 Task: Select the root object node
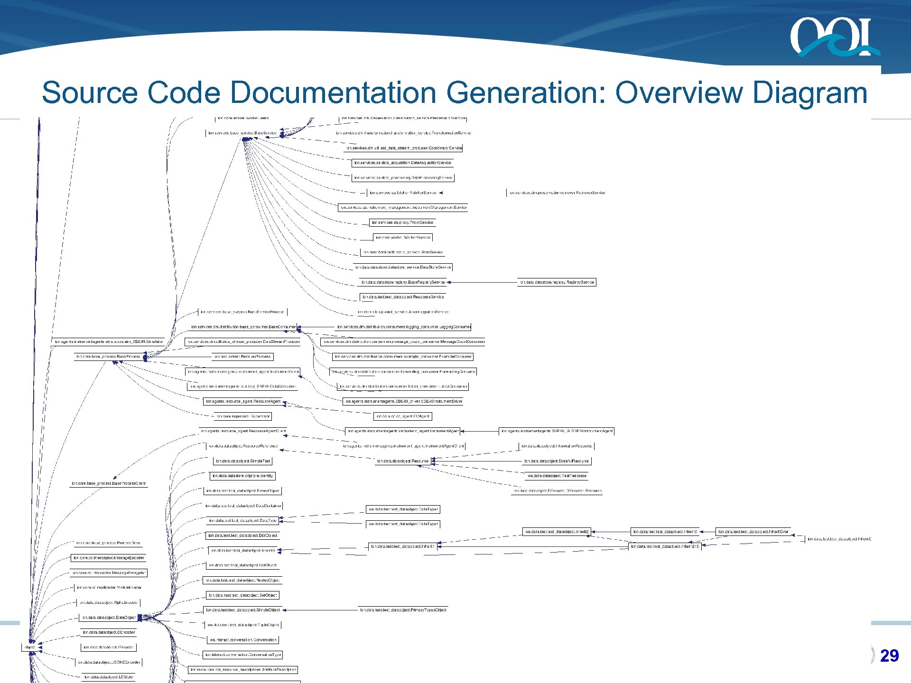[x=29, y=647]
